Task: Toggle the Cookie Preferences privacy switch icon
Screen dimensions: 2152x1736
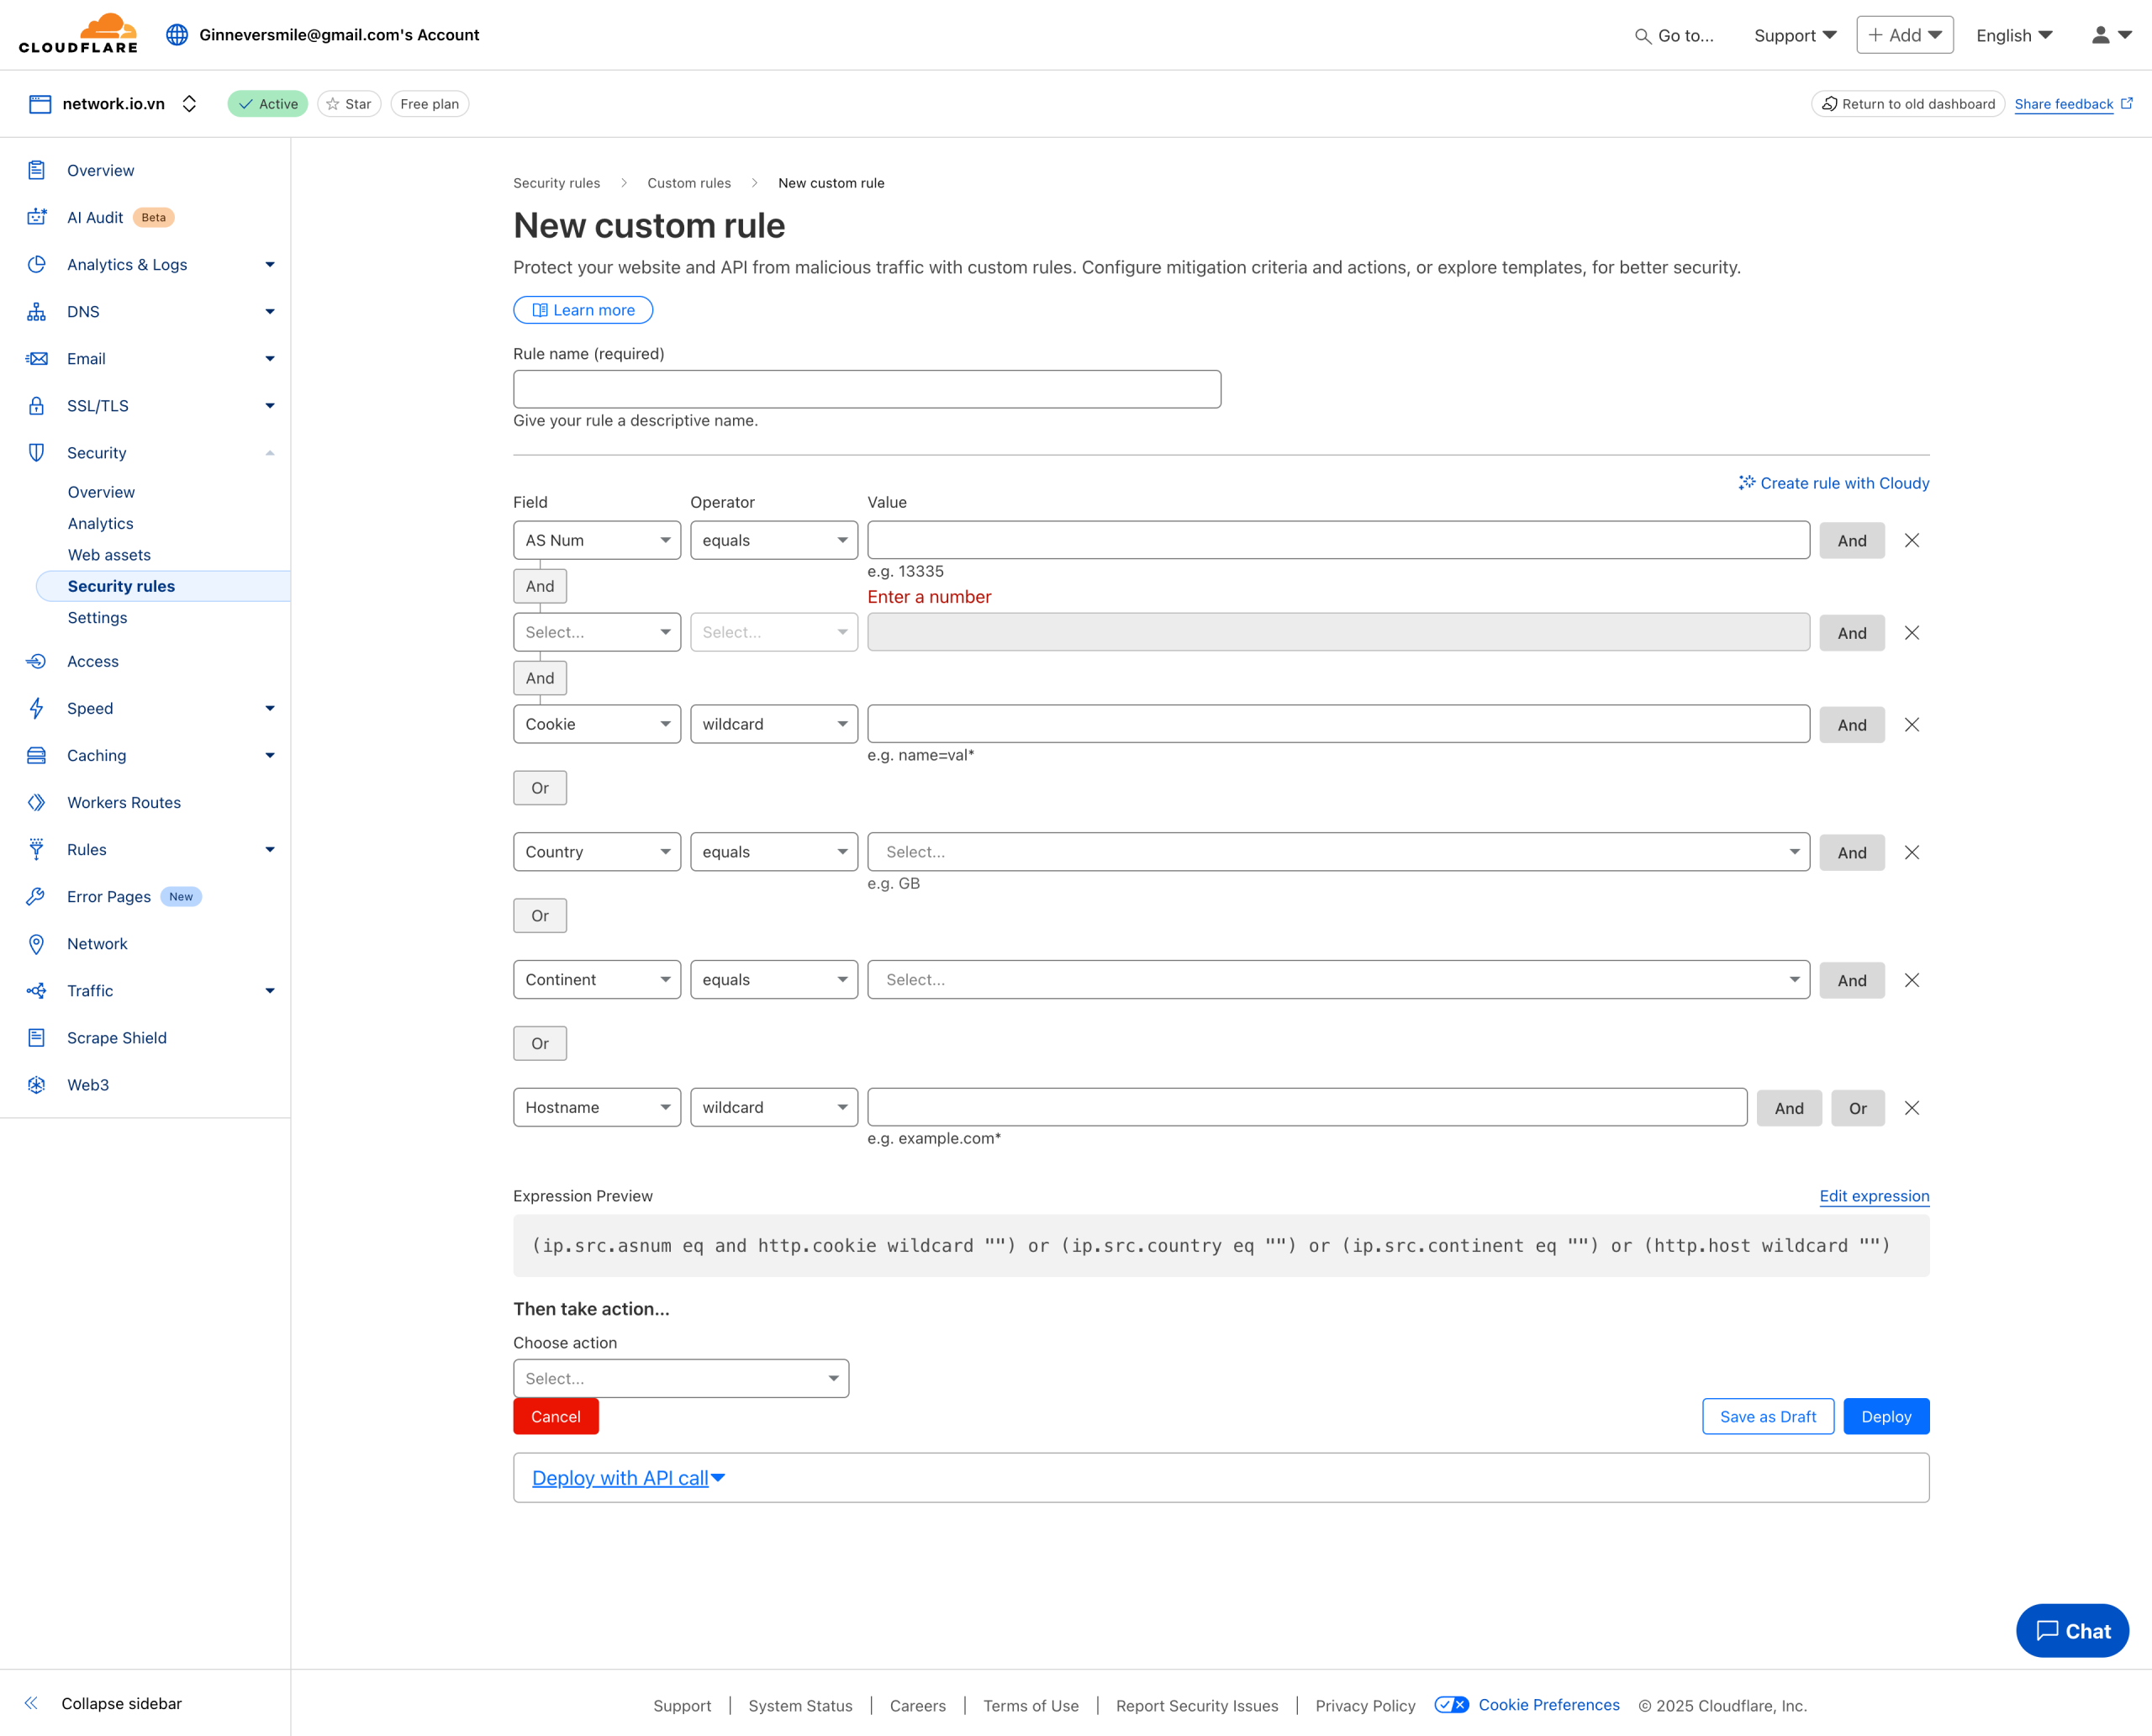Action: point(1451,1705)
